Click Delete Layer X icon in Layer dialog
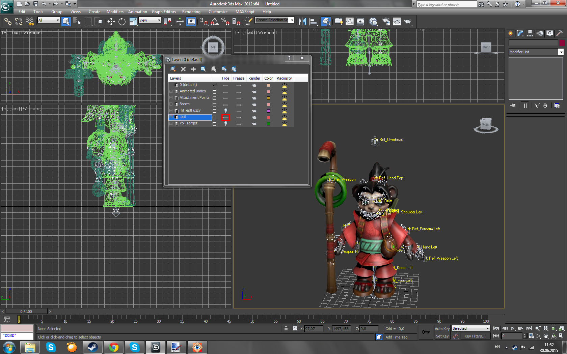 [x=183, y=69]
